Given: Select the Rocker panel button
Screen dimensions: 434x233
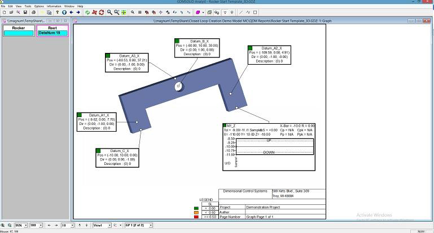Looking at the screenshot, I should [18, 30].
